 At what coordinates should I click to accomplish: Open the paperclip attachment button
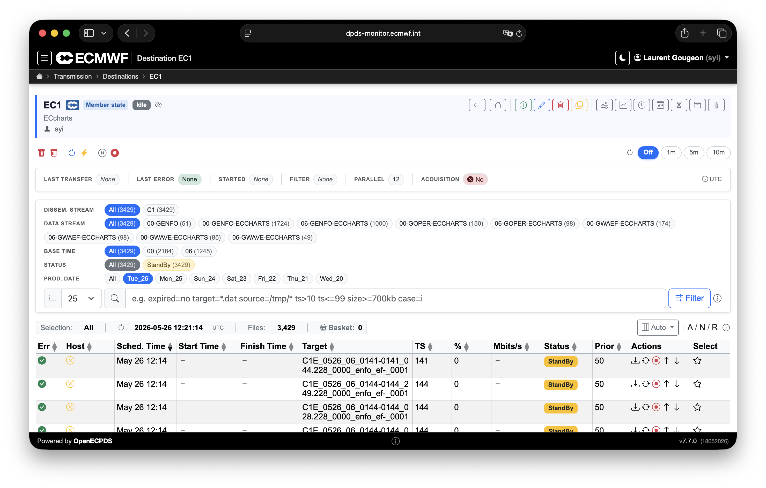(716, 105)
